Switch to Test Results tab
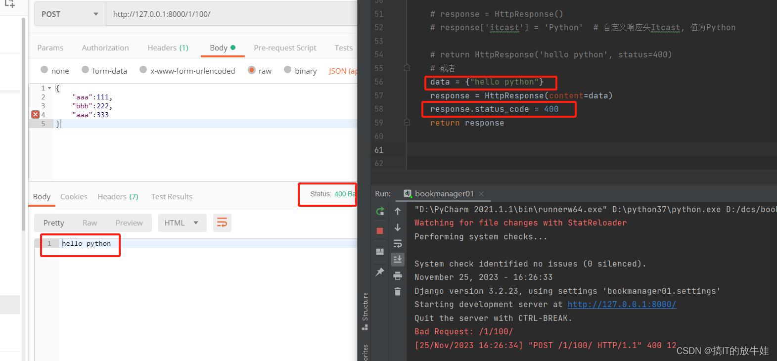777x361 pixels. point(172,197)
